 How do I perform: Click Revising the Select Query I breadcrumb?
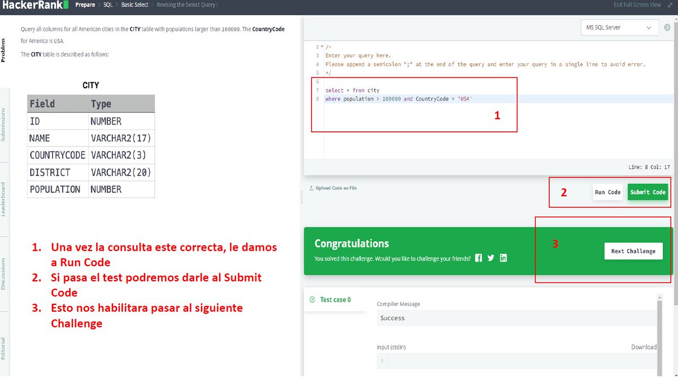coord(186,5)
